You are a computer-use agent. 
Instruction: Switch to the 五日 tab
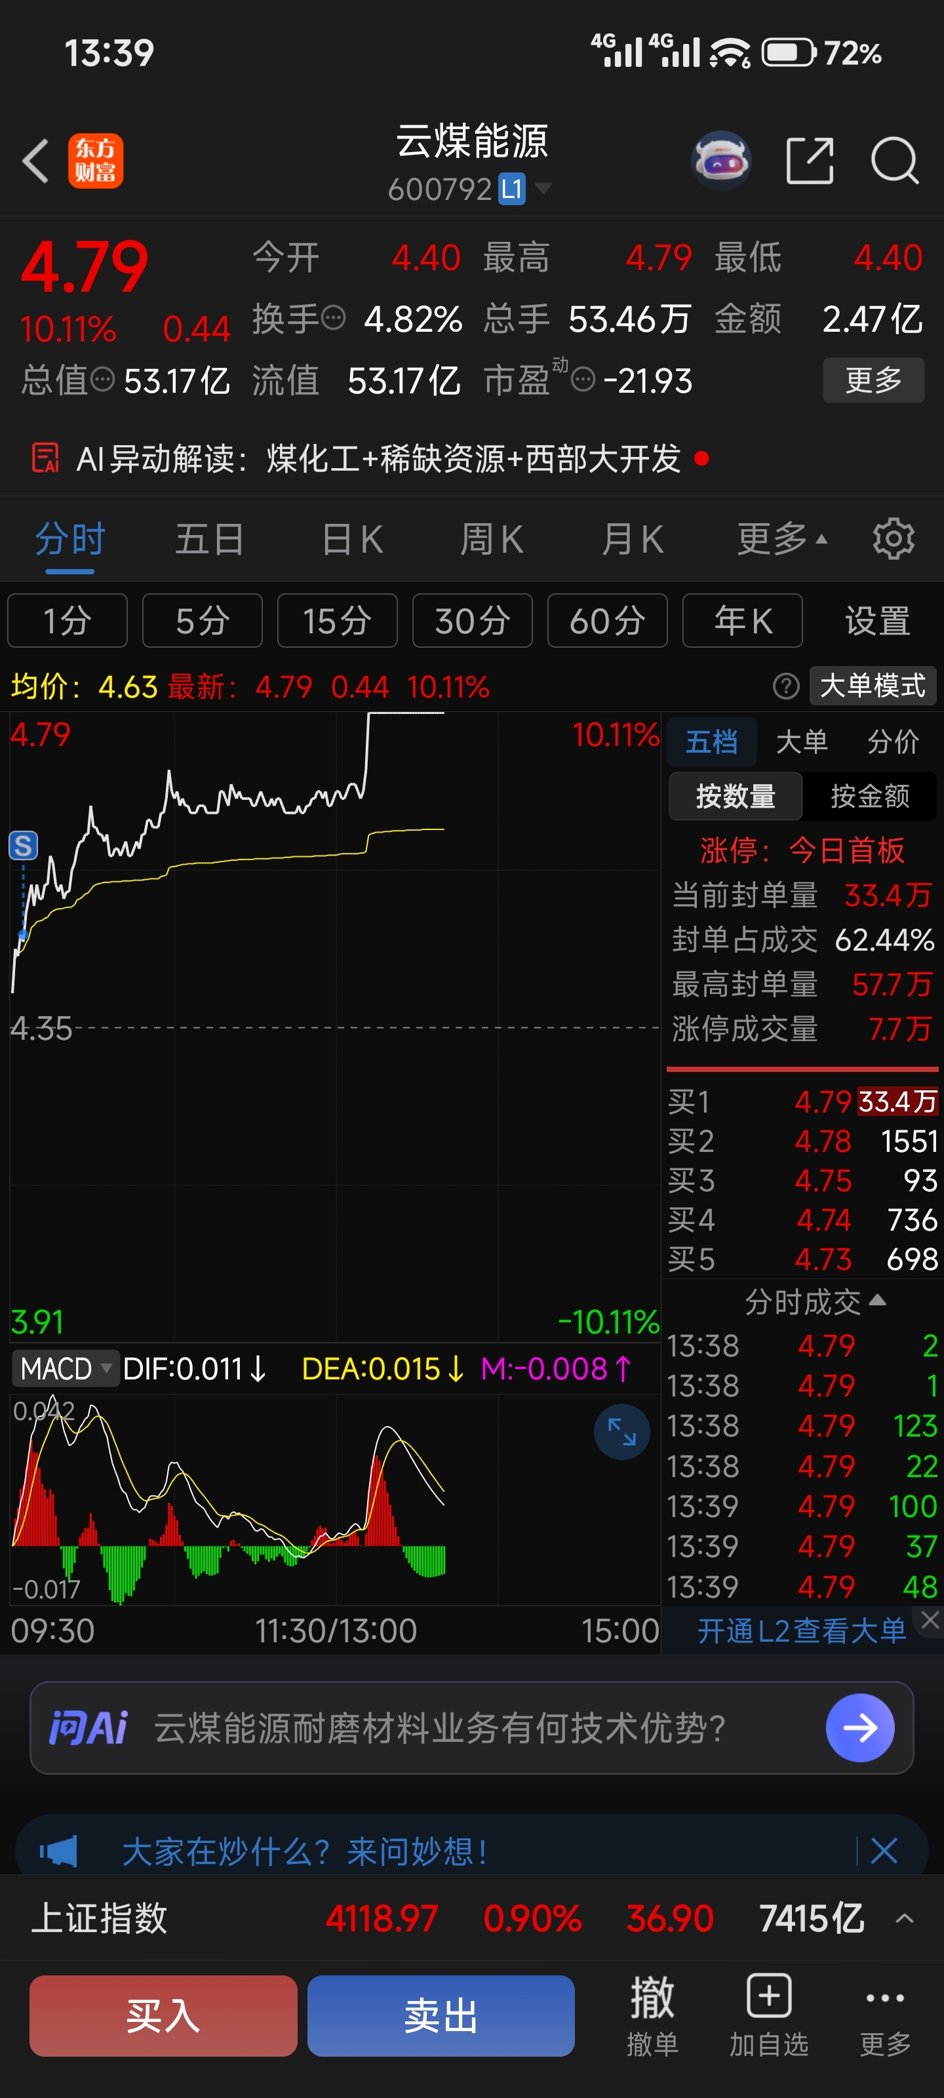click(209, 539)
